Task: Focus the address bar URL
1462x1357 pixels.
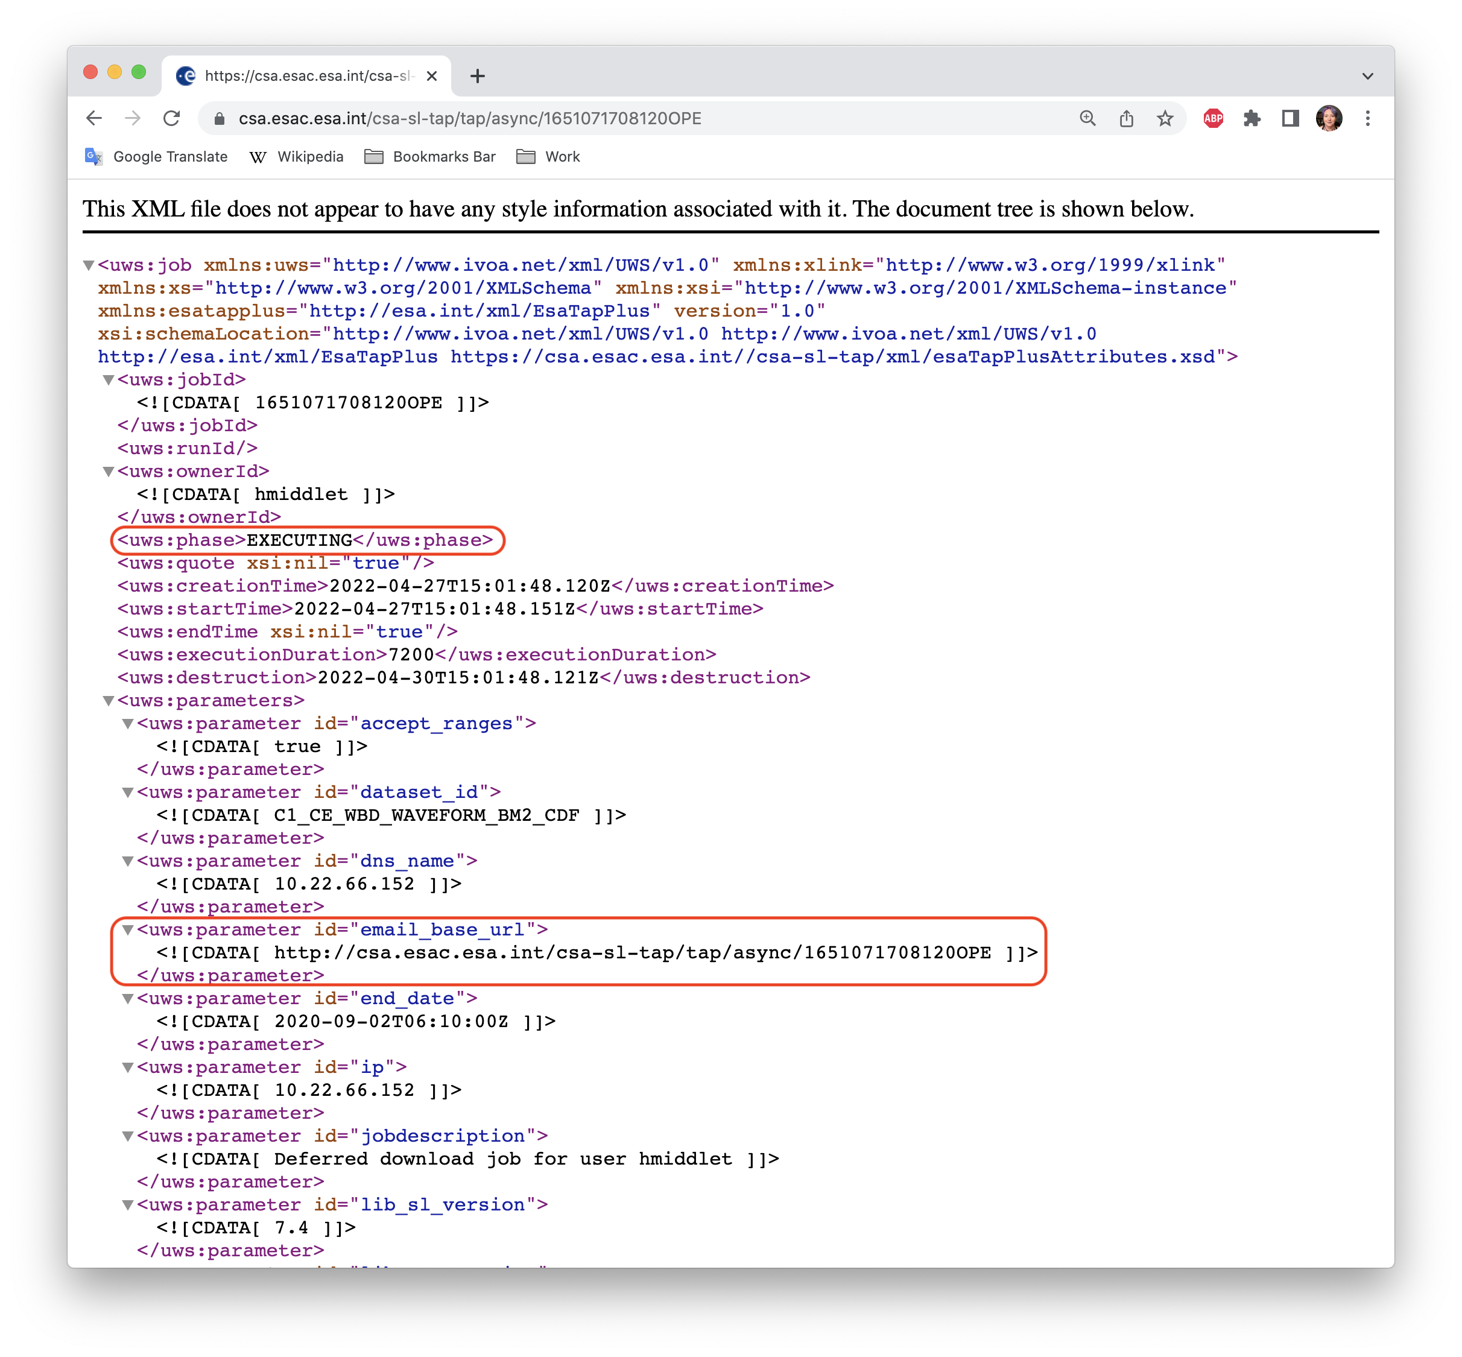Action: pos(470,118)
